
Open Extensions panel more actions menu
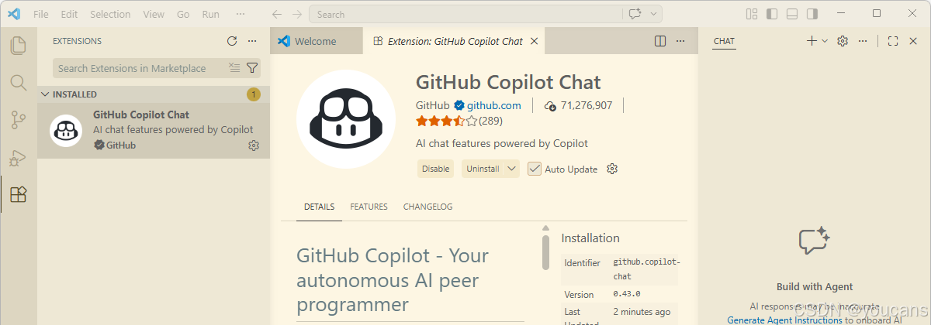tap(251, 41)
